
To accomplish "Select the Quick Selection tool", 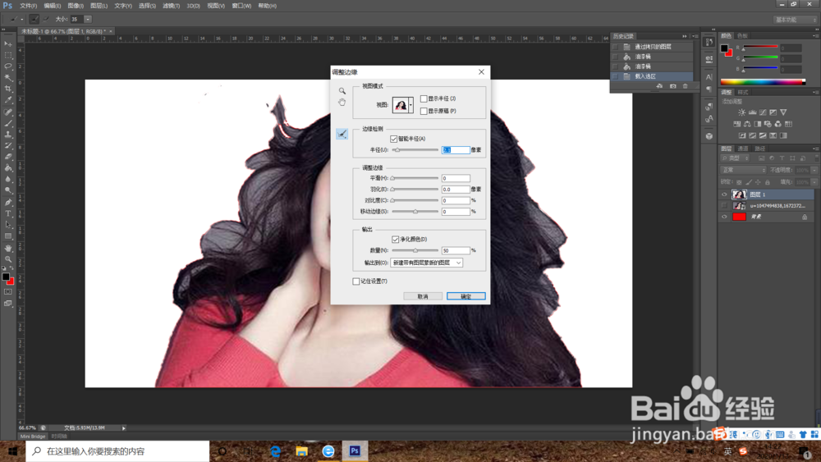I will [8, 77].
